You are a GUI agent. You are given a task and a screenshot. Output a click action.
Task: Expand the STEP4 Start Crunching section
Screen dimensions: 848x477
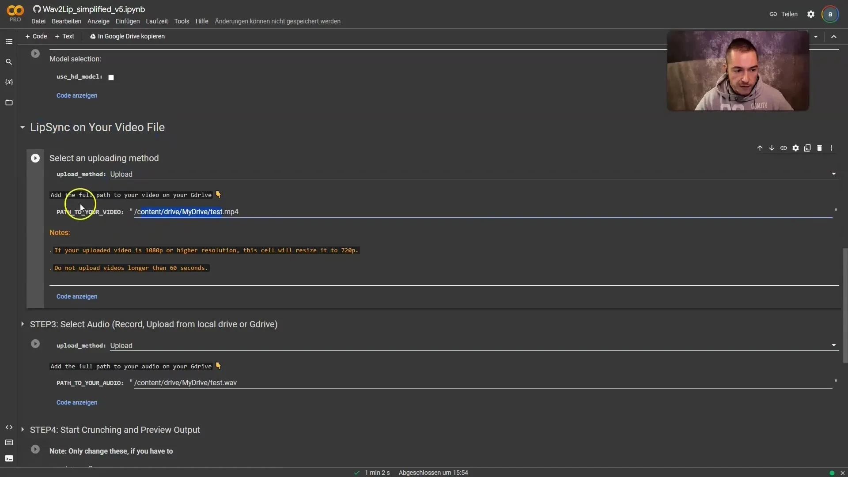(x=23, y=430)
